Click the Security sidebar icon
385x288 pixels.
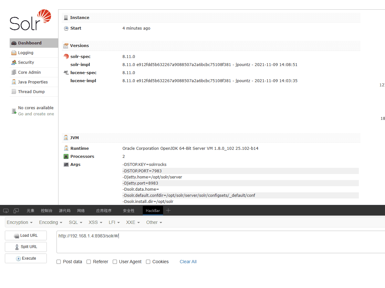pos(14,62)
